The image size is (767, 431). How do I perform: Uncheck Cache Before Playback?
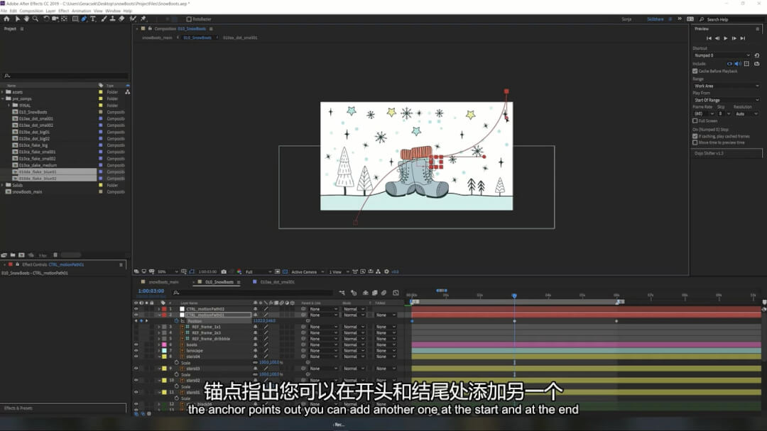tap(695, 71)
